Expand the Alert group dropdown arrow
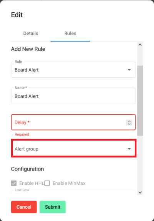Image resolution: width=154 pixels, height=221 pixels. (129, 149)
